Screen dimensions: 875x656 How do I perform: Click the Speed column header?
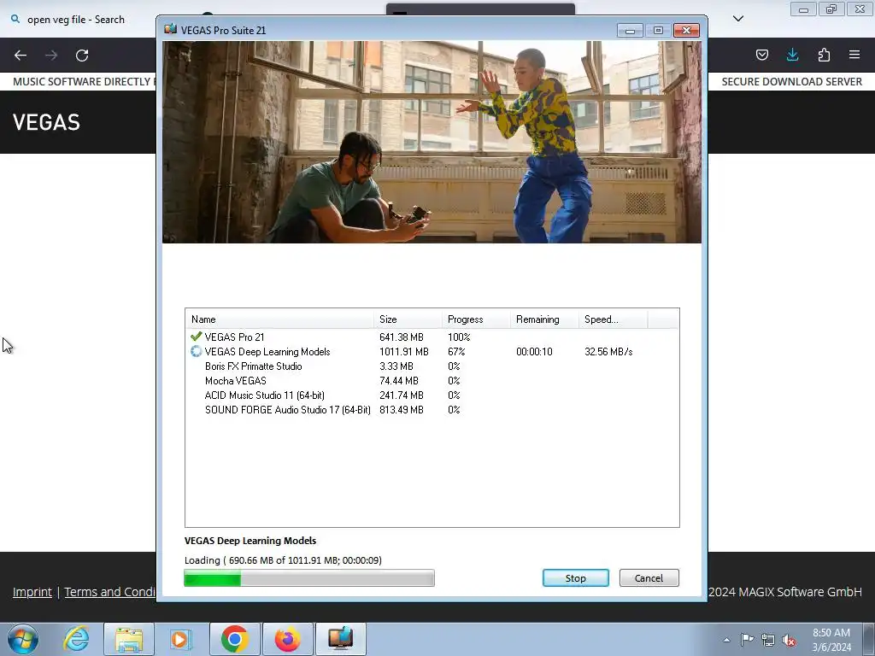click(x=613, y=319)
